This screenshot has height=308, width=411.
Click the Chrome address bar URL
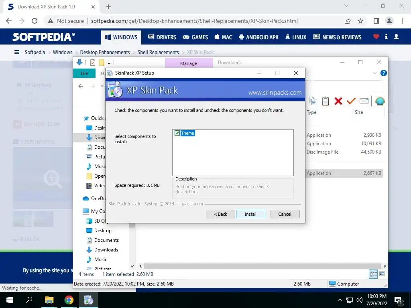(x=194, y=21)
